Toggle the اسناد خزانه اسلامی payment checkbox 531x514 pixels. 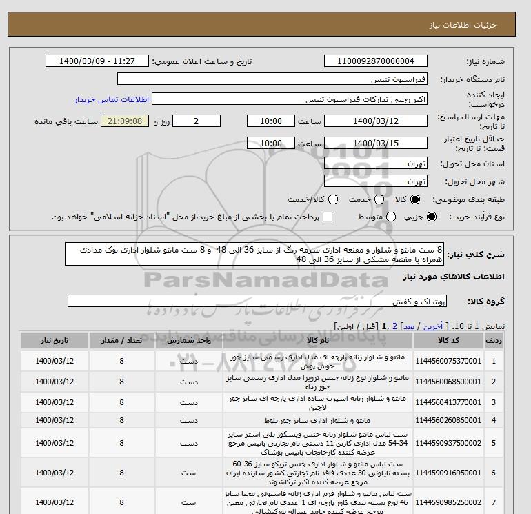pos(328,217)
